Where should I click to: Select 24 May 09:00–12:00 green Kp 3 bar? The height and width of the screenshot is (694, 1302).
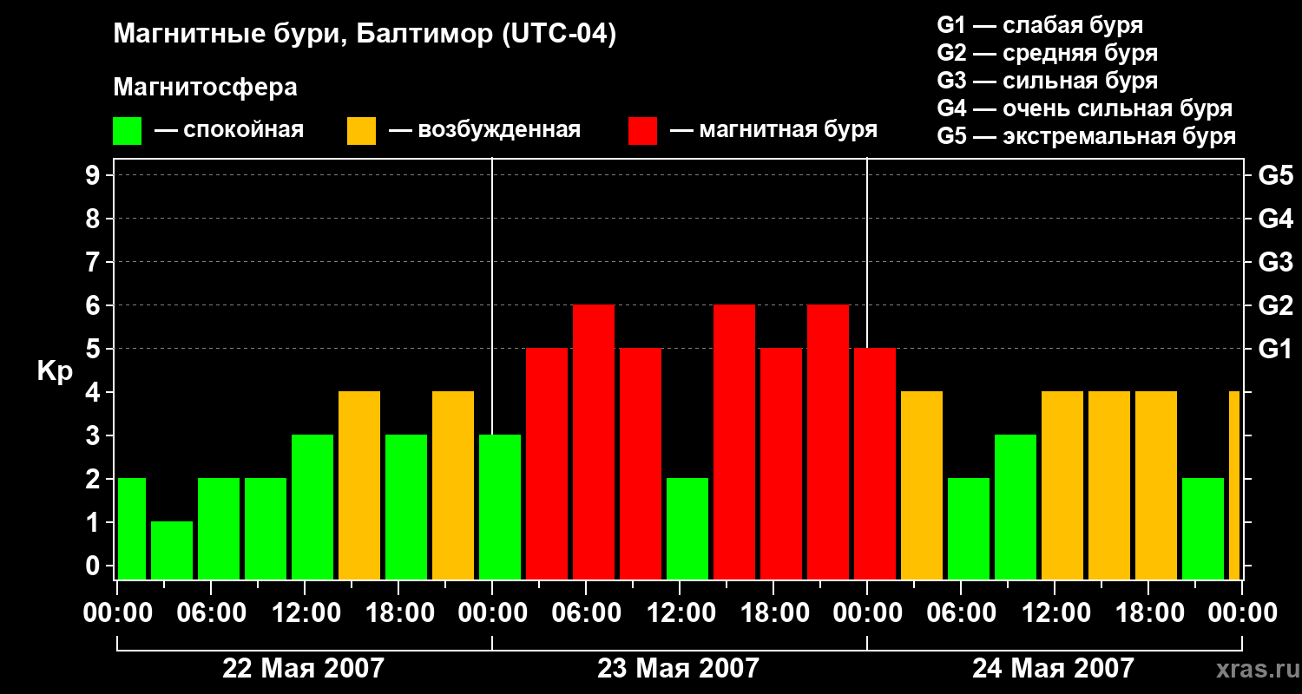[1016, 507]
